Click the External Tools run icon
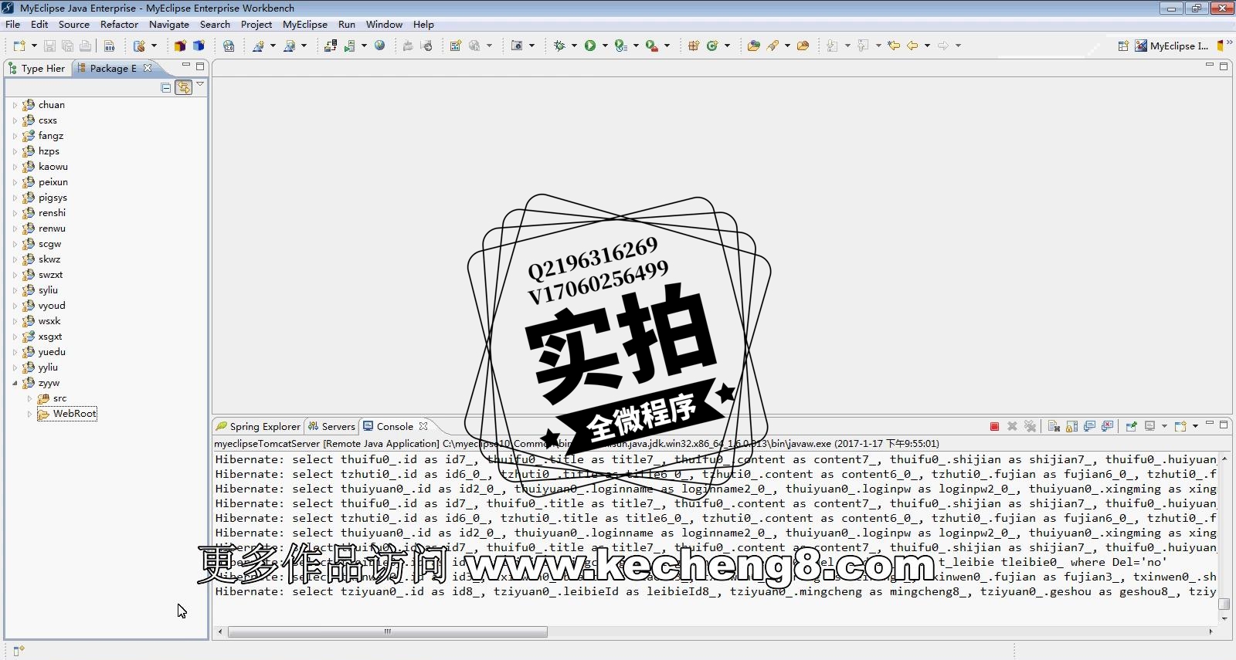Screen dimensions: 1236x660 coord(652,46)
